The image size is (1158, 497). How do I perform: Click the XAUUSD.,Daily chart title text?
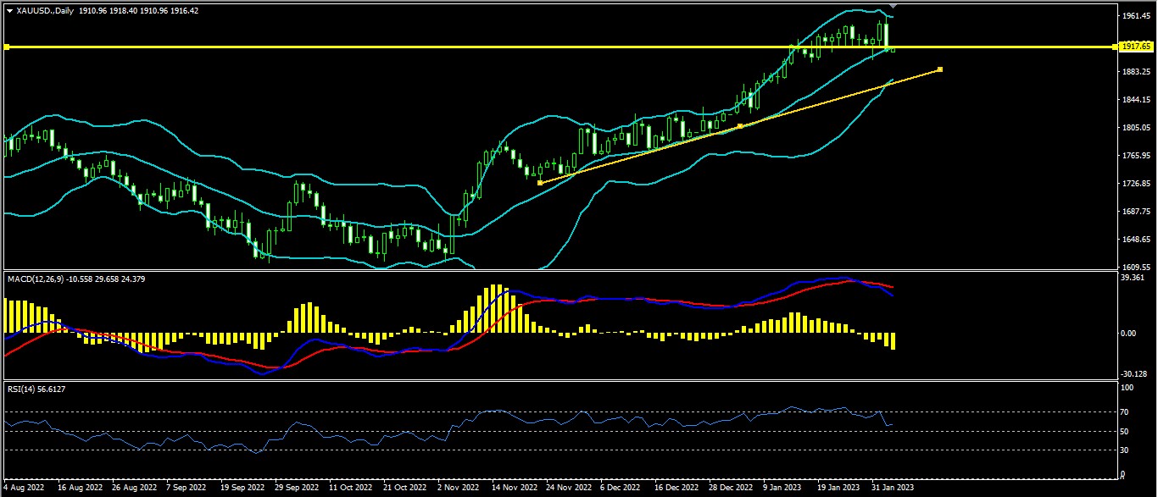pyautogui.click(x=44, y=11)
